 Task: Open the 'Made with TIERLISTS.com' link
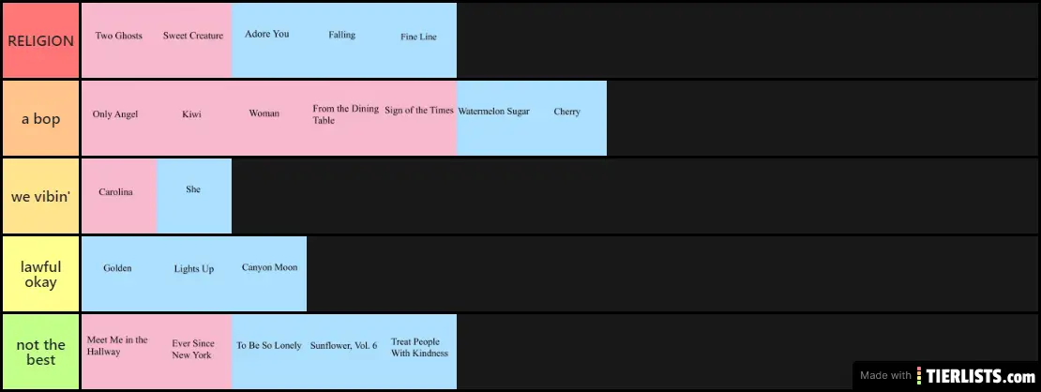click(947, 376)
